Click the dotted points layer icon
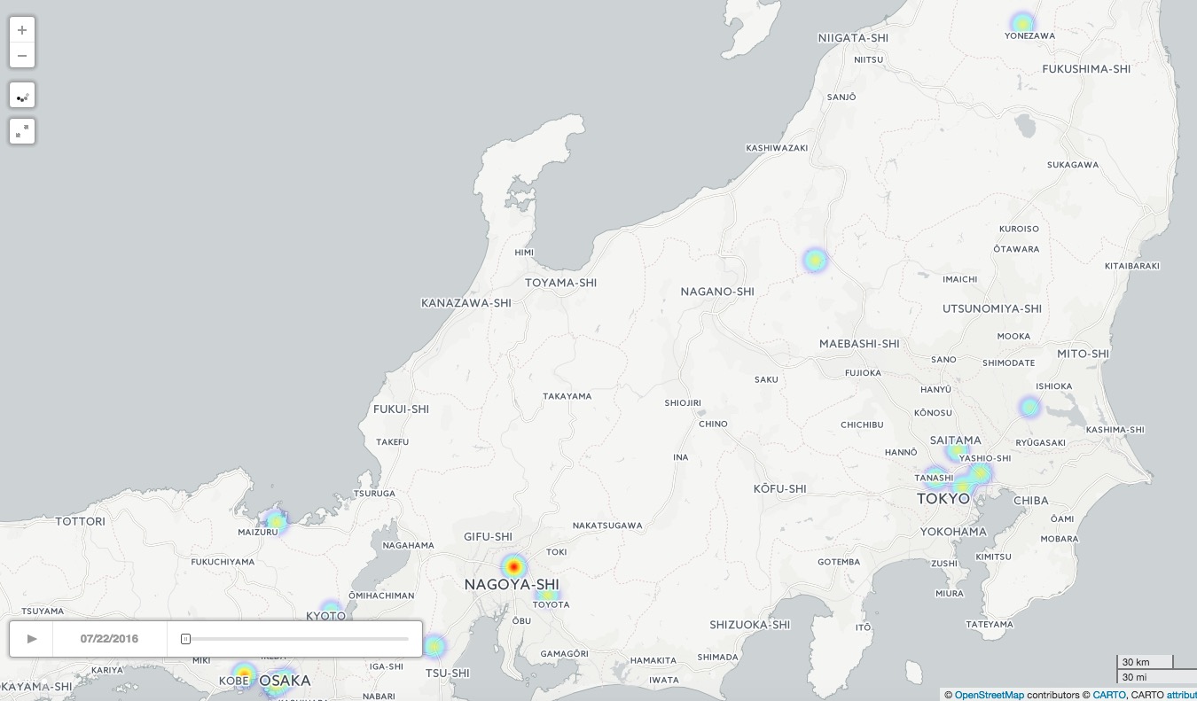This screenshot has height=701, width=1197. click(22, 96)
